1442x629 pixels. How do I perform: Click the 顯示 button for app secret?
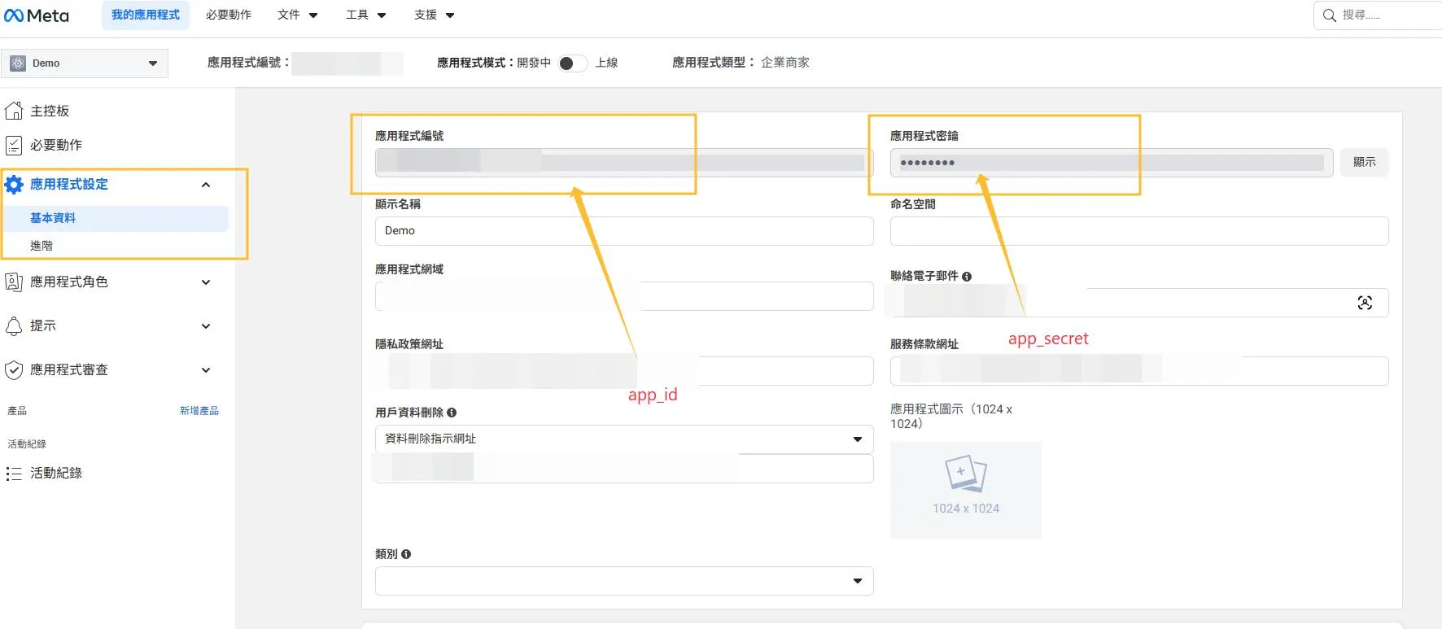pyautogui.click(x=1365, y=163)
